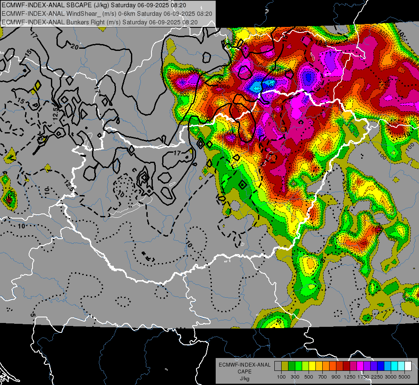Click the 5000 value under the legend
The height and width of the screenshot is (385, 419).
point(404,377)
